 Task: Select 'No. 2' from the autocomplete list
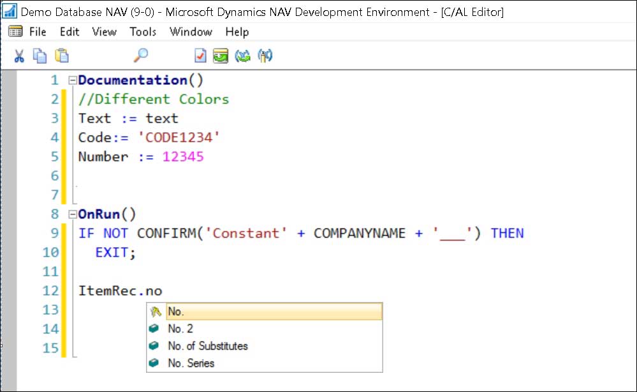[x=180, y=329]
